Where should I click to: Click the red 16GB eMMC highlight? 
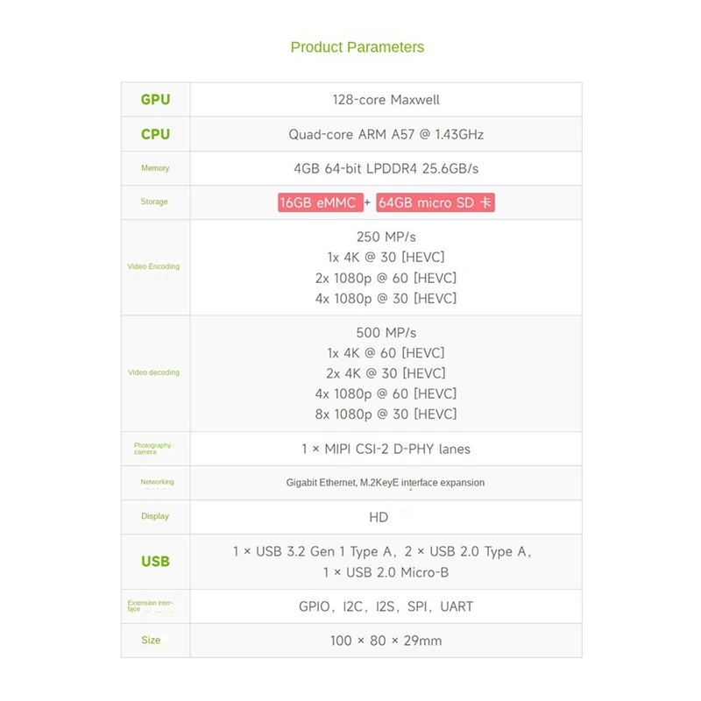pyautogui.click(x=318, y=202)
